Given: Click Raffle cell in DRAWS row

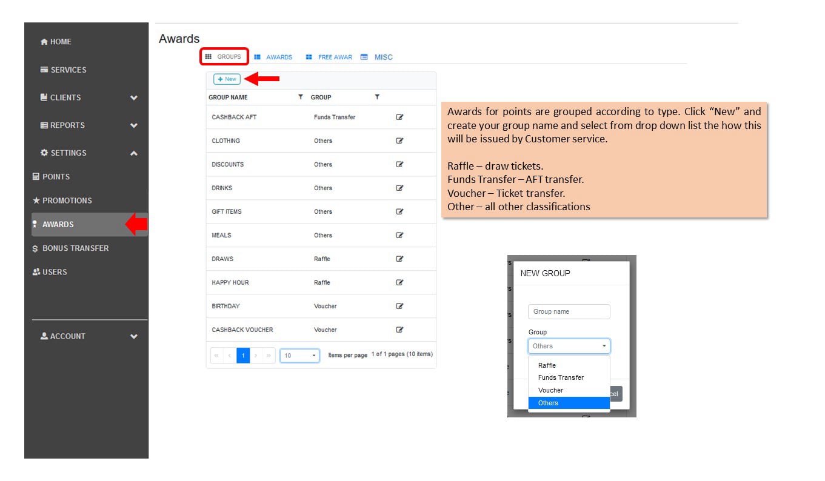Looking at the screenshot, I should [x=322, y=259].
